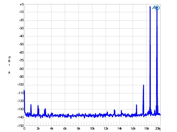Click the 6k x-axis frequency label
The height and width of the screenshot is (132, 177).
(x=65, y=129)
